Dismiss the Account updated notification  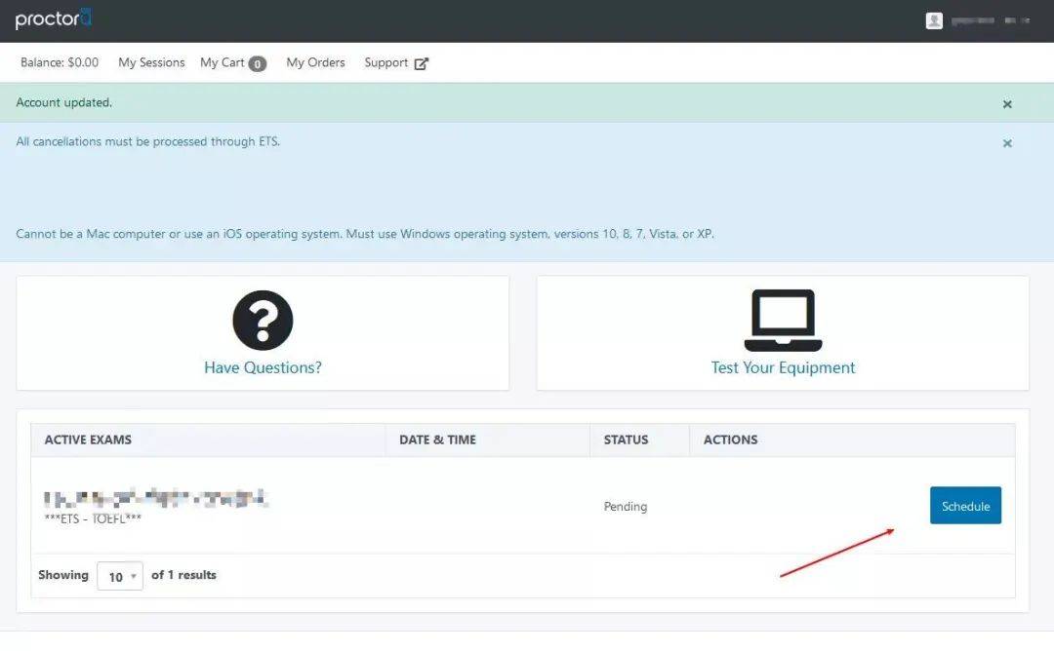tap(1007, 104)
